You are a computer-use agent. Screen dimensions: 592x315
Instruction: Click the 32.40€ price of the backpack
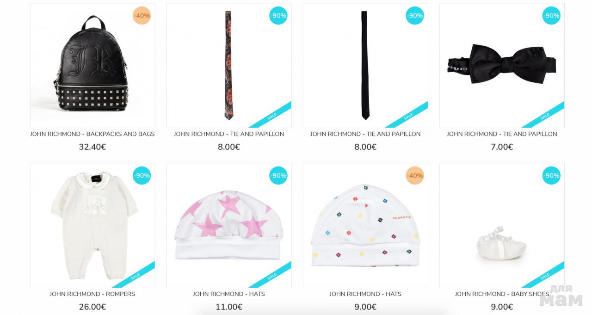[92, 147]
